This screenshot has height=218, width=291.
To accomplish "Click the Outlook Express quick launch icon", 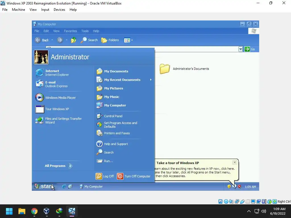I will point(70,186).
